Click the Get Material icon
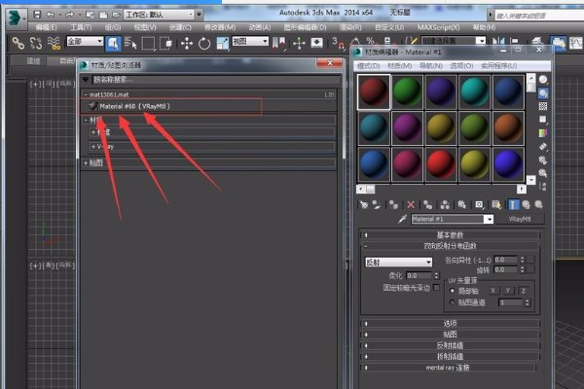 (364, 204)
